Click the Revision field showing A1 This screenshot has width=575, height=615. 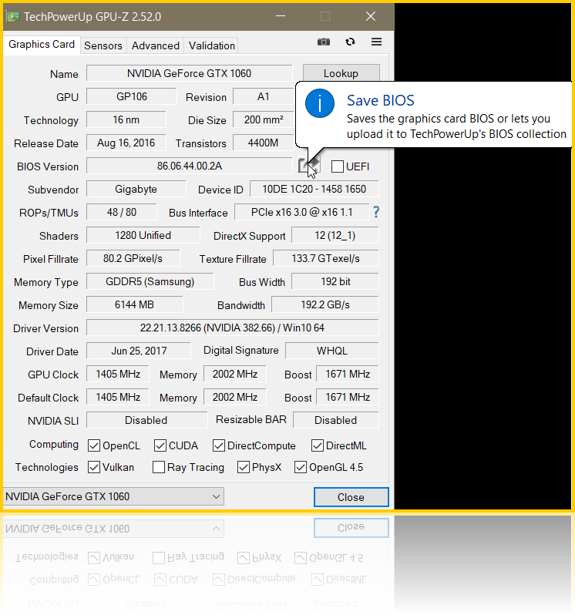[263, 96]
